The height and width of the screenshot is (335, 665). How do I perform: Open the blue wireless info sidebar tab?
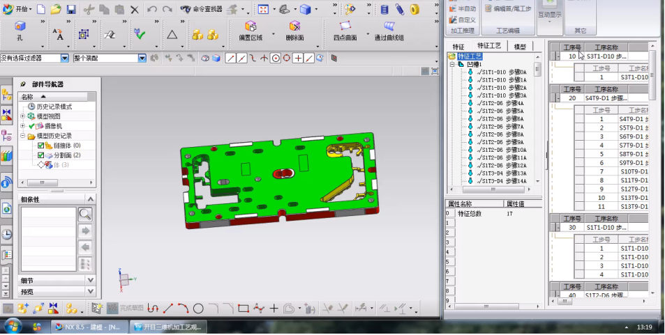click(x=6, y=183)
